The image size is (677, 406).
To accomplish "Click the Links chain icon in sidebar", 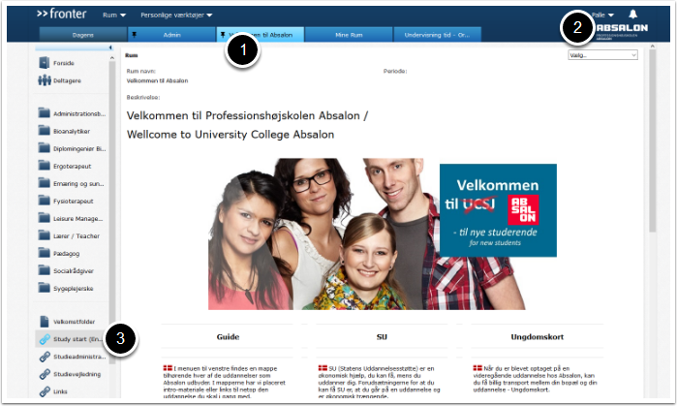I will tap(45, 391).
